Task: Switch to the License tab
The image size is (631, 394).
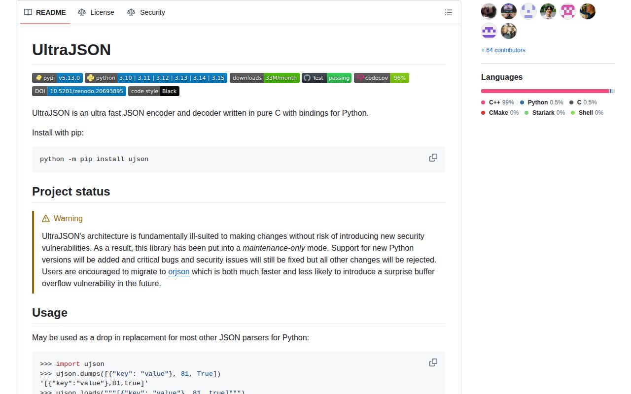Action: point(96,12)
